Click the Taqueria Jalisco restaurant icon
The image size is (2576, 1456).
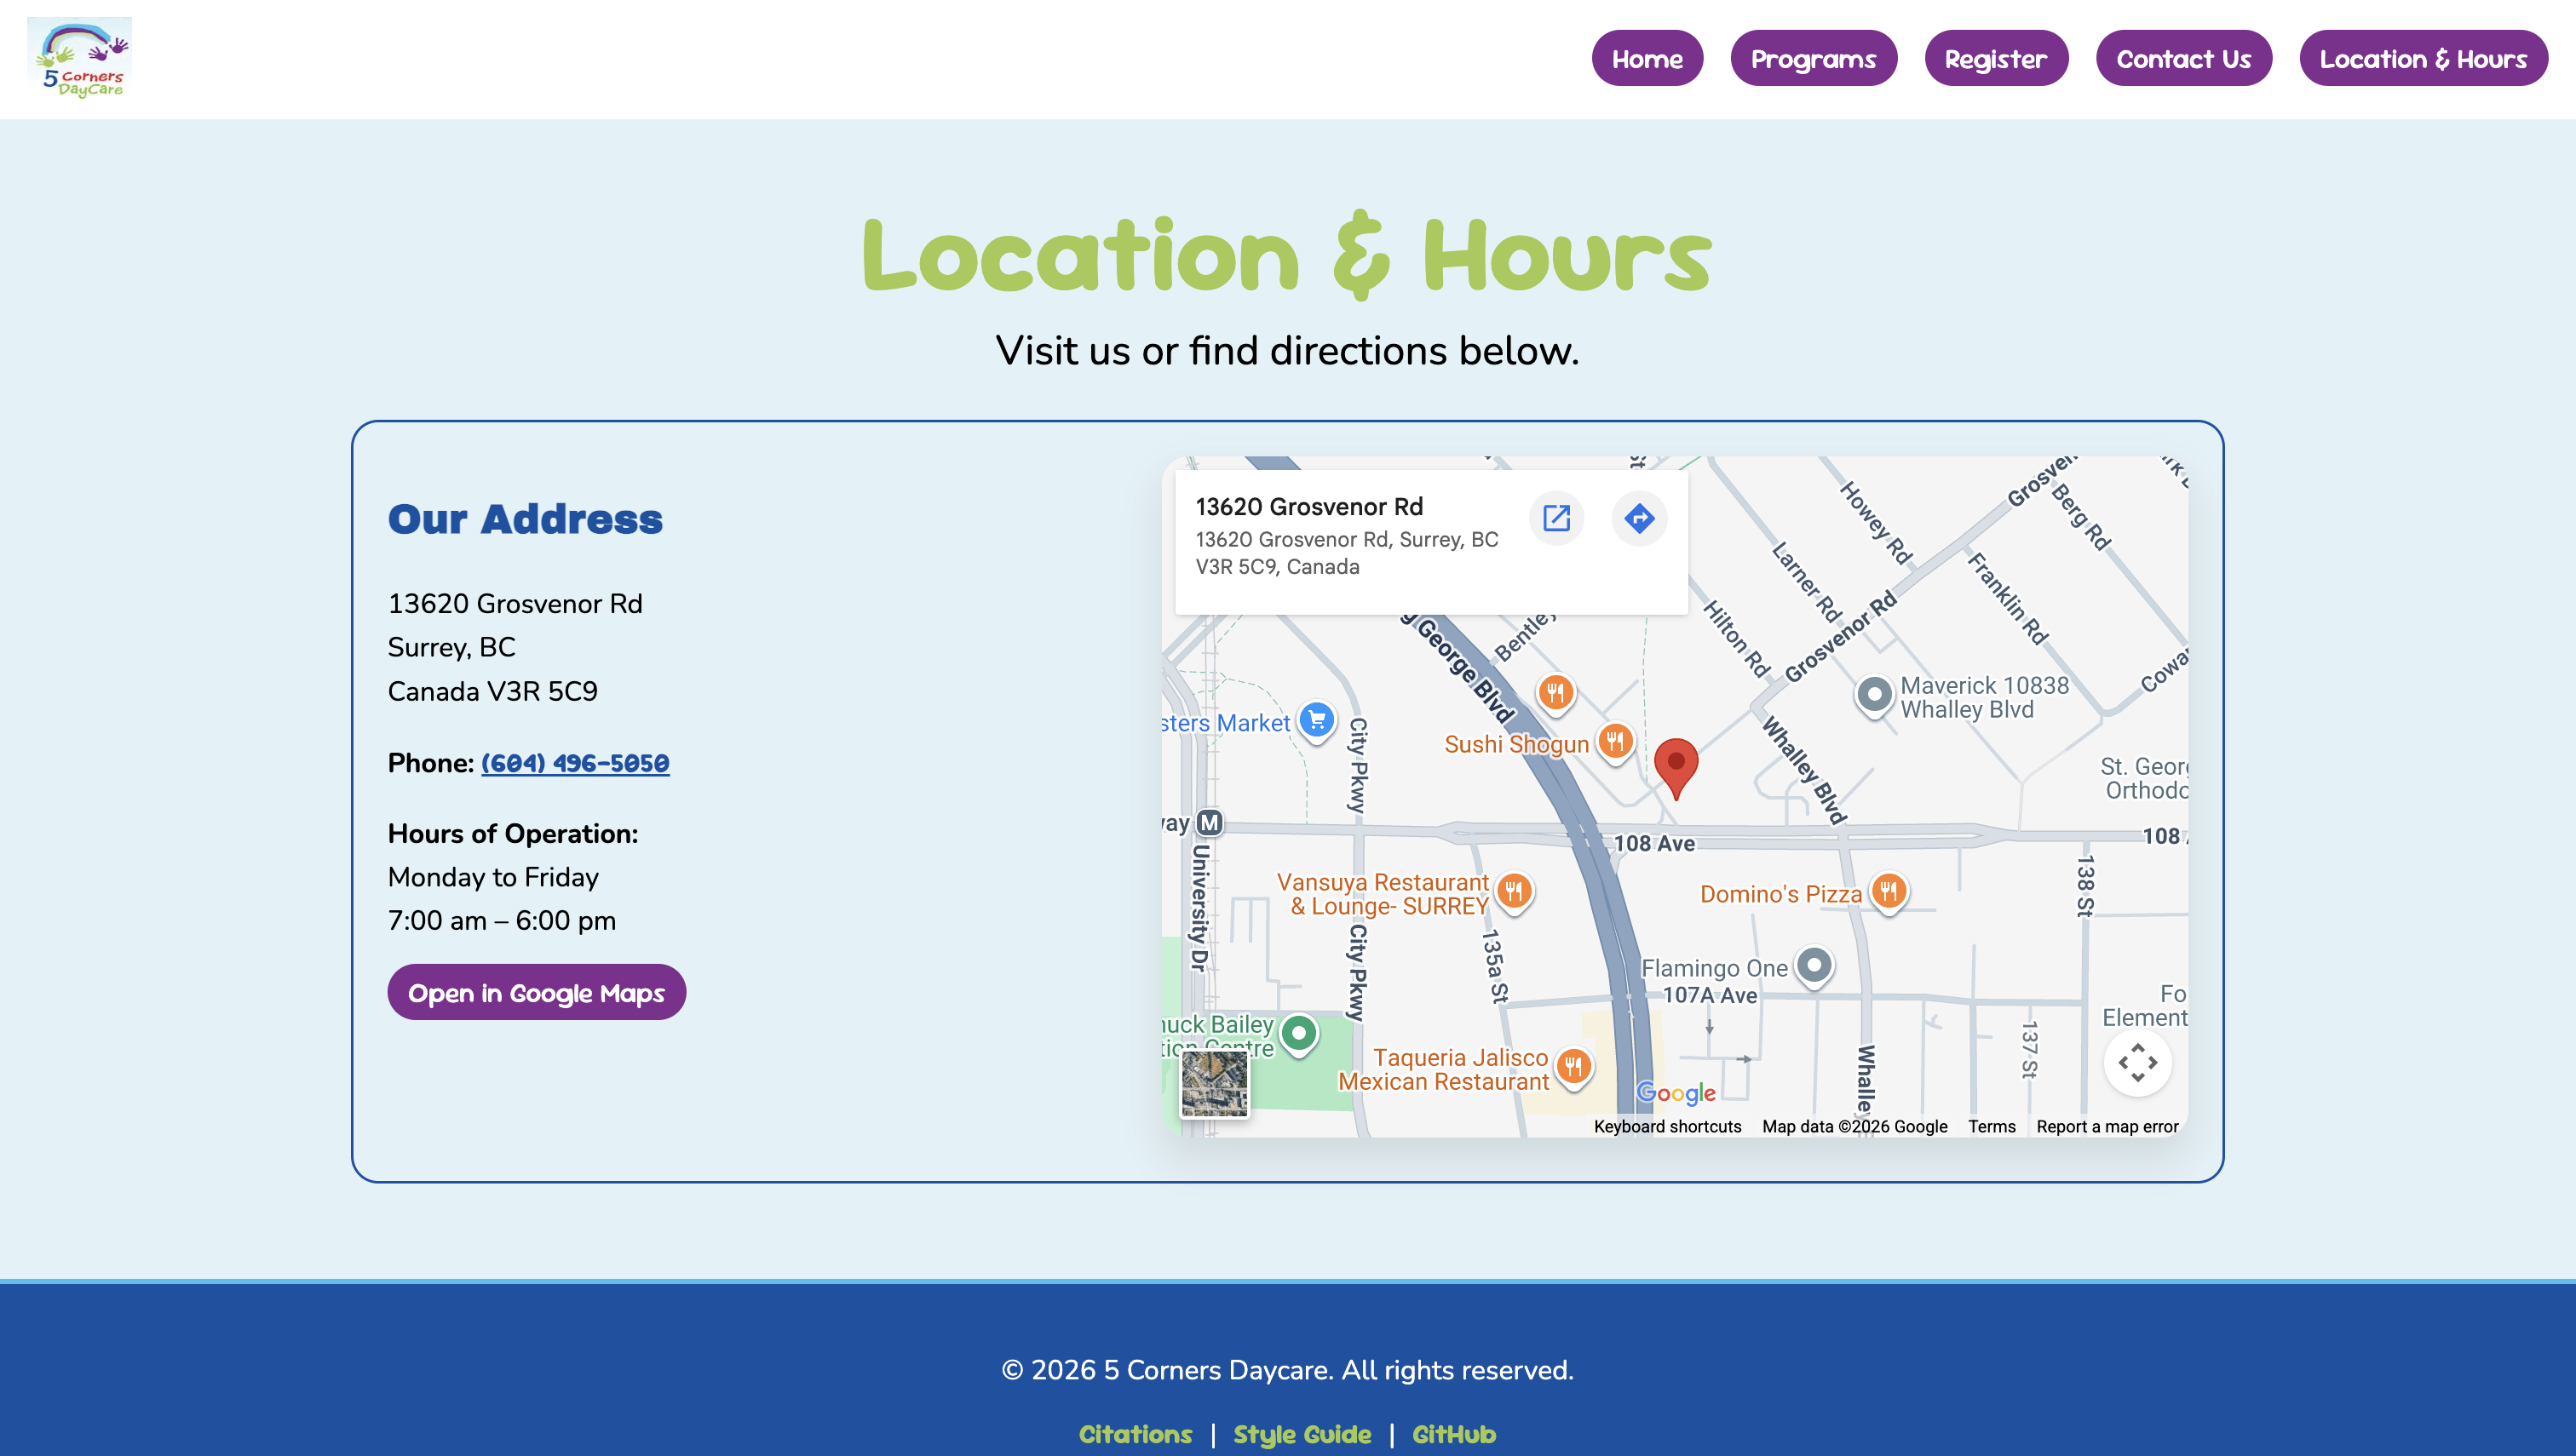[x=1576, y=1067]
